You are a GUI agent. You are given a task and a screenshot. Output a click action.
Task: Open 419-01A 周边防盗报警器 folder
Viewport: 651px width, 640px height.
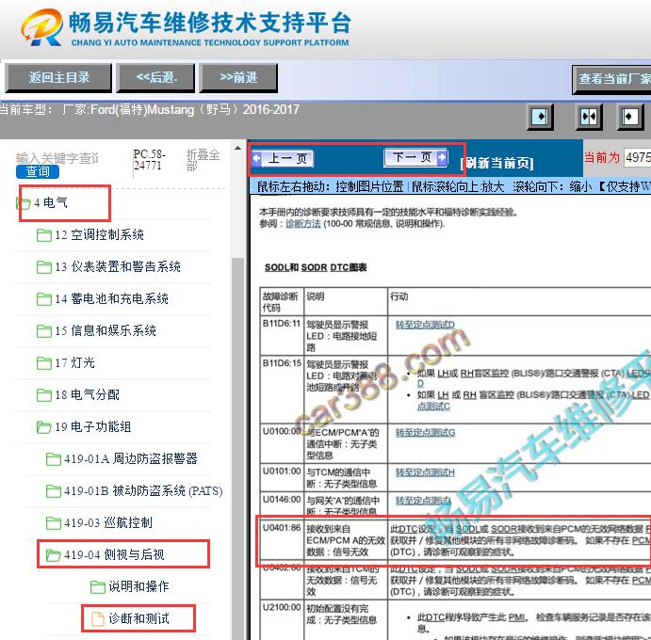coord(131,458)
